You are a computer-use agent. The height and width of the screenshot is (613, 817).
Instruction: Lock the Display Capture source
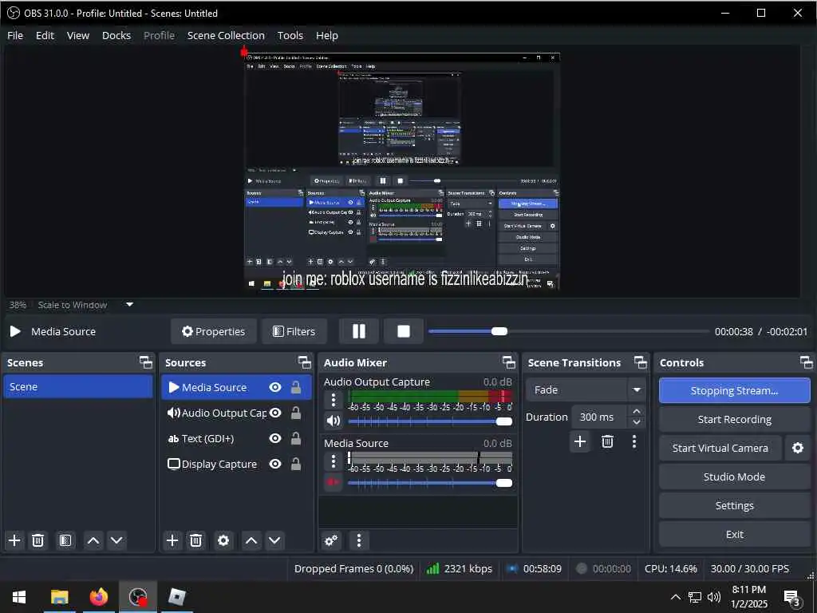296,464
